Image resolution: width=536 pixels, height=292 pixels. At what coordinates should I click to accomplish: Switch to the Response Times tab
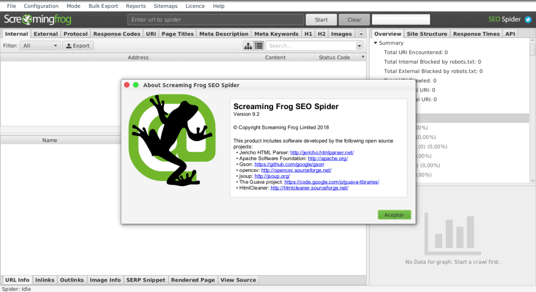[x=476, y=34]
